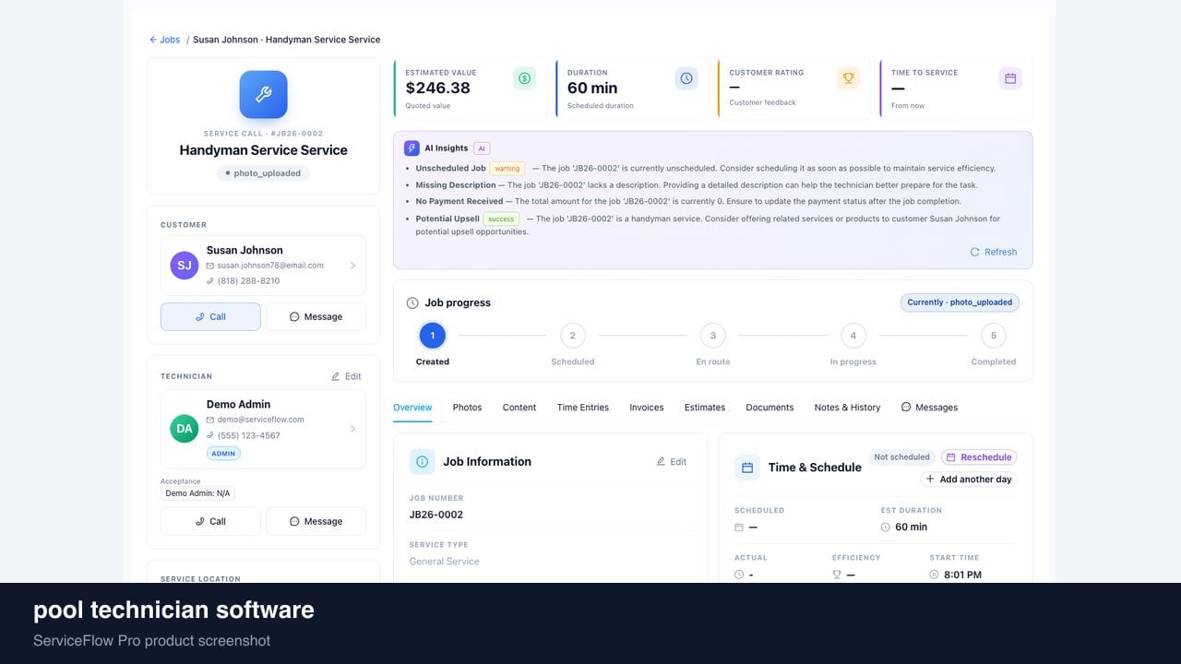Call technician Demo Admin

click(210, 521)
